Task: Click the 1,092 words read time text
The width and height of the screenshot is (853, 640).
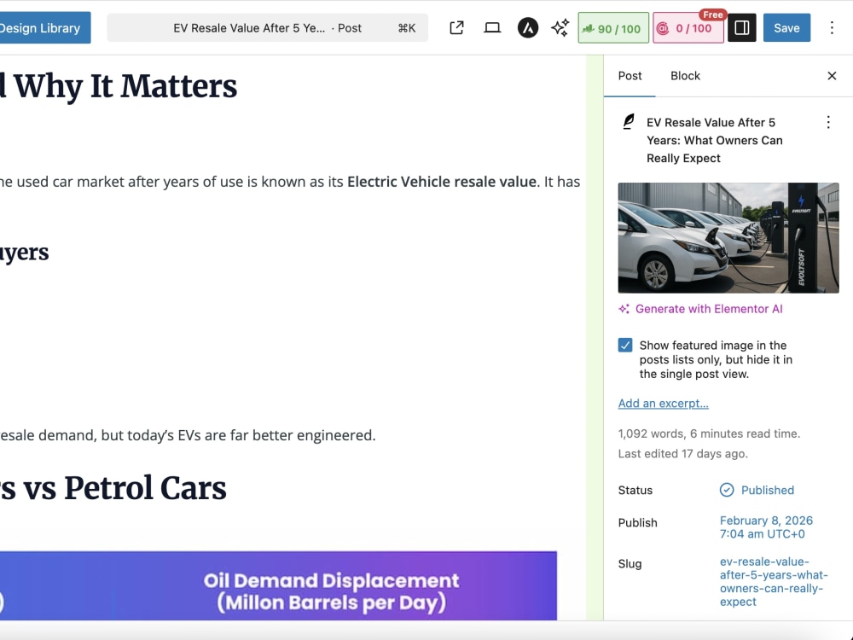Action: point(709,433)
